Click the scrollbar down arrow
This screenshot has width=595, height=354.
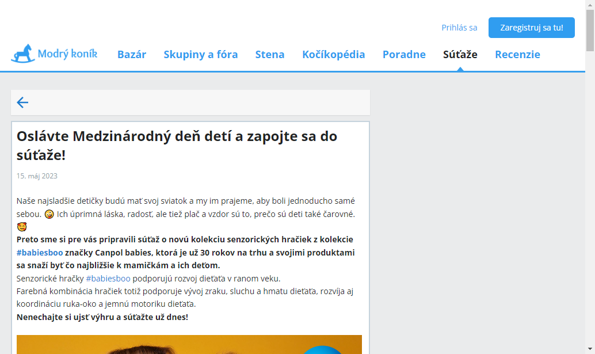click(590, 349)
